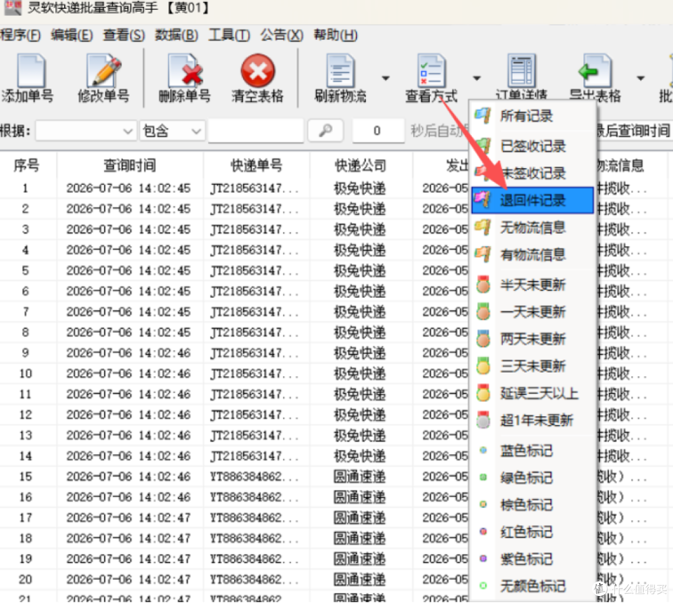Open the 工具(T) menu

coord(229,35)
